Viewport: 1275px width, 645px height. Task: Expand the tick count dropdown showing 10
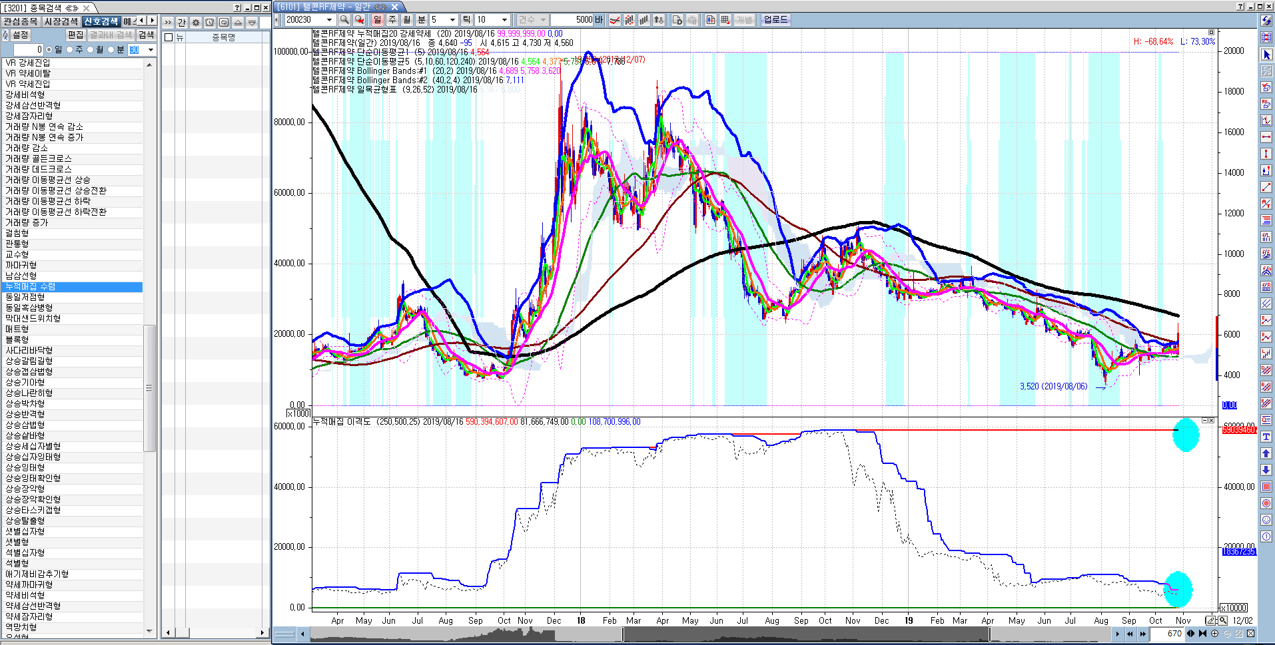[x=504, y=20]
